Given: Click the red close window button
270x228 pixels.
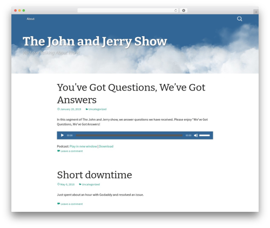Looking at the screenshot, I should pyautogui.click(x=16, y=10).
